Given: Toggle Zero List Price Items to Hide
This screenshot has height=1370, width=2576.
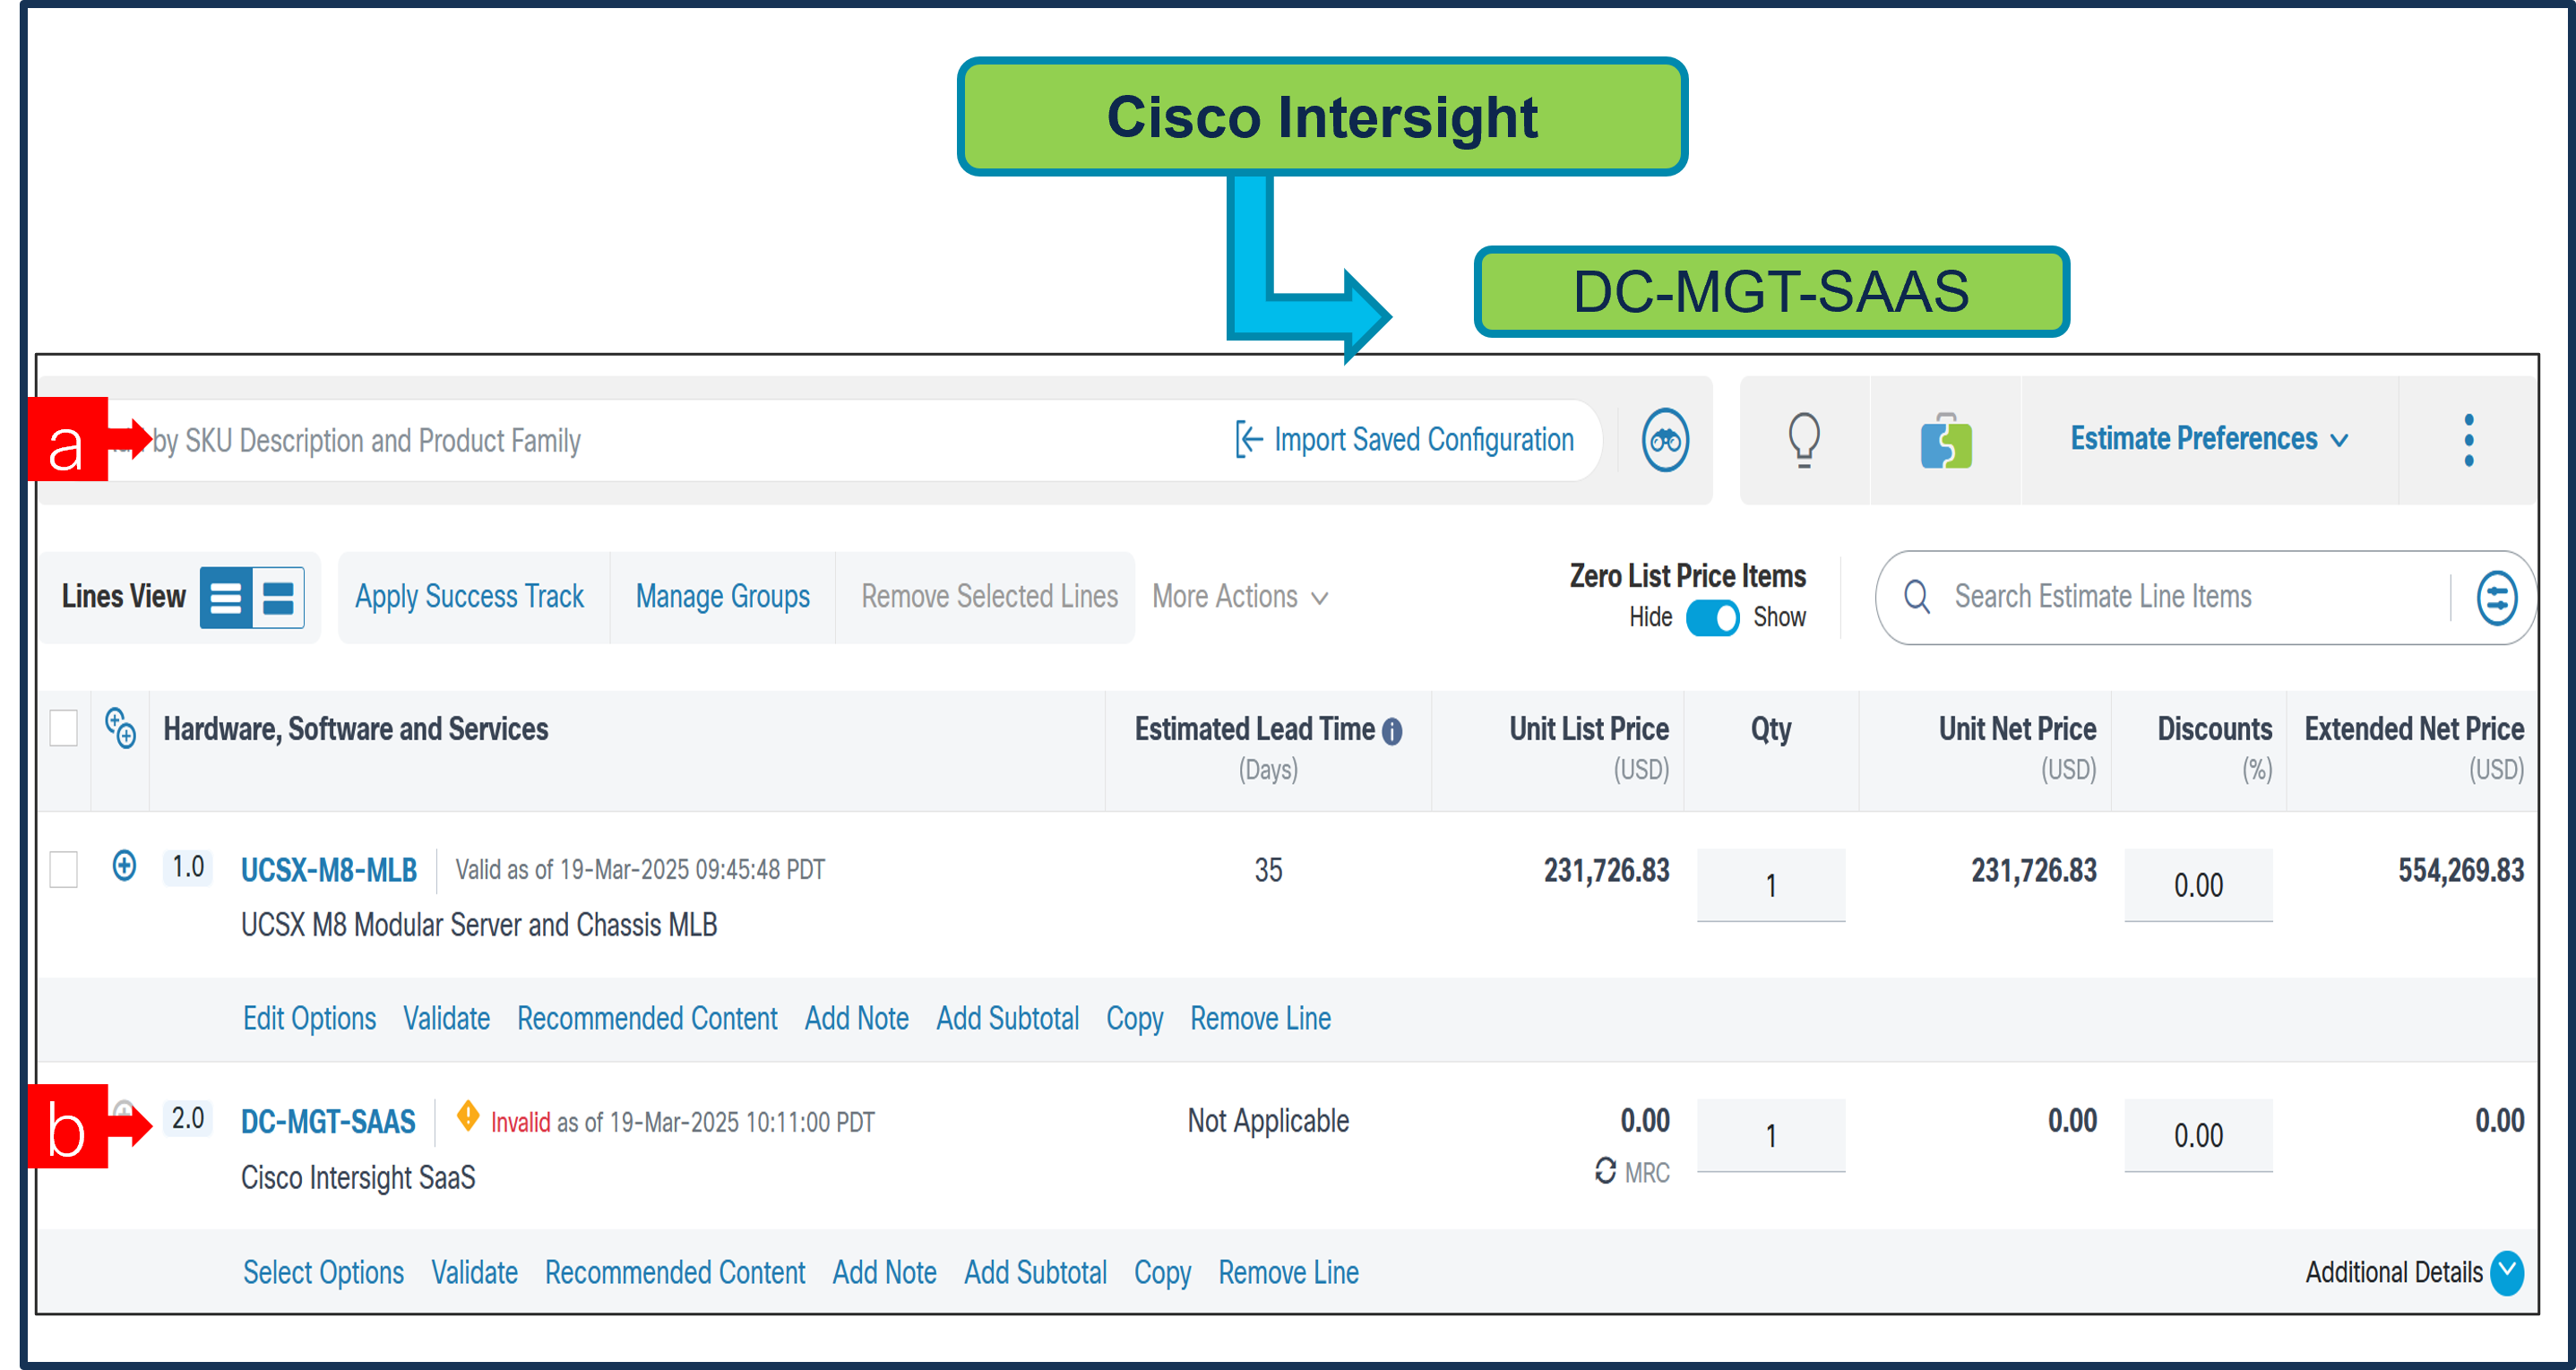Looking at the screenshot, I should click(1713, 618).
